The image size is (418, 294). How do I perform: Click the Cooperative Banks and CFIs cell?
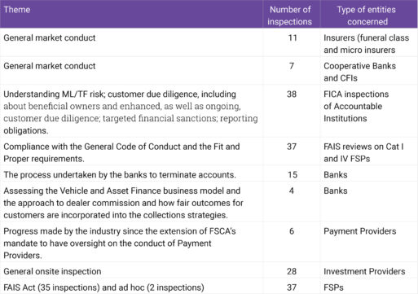coord(359,72)
